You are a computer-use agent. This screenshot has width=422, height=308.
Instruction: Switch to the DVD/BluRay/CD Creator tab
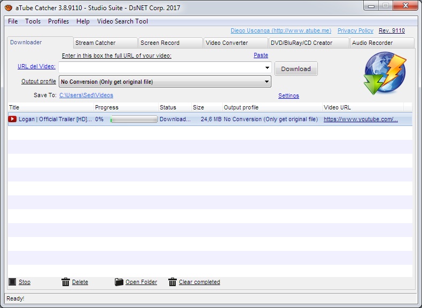point(309,43)
